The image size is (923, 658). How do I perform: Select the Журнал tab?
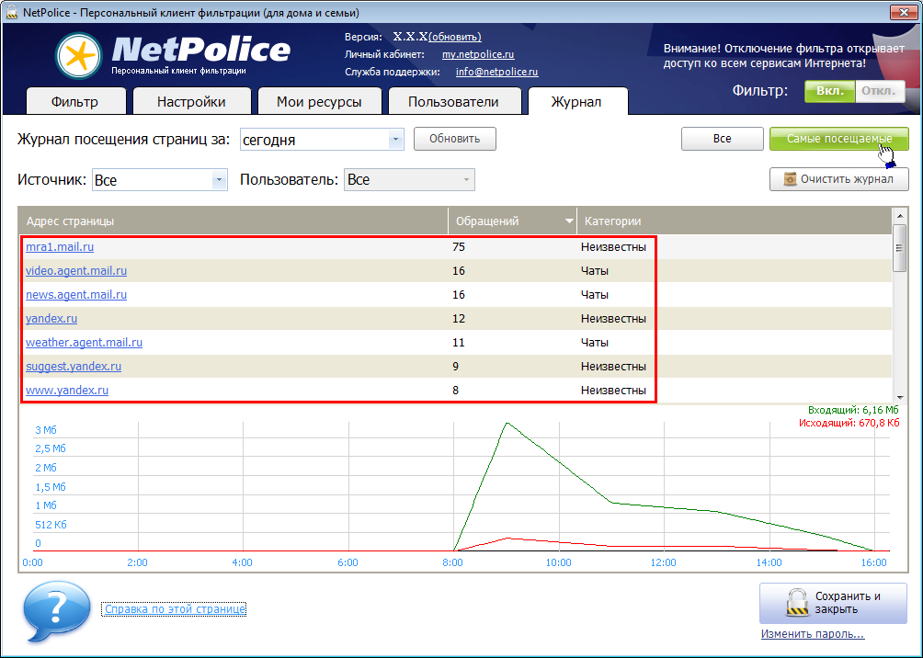pyautogui.click(x=577, y=101)
